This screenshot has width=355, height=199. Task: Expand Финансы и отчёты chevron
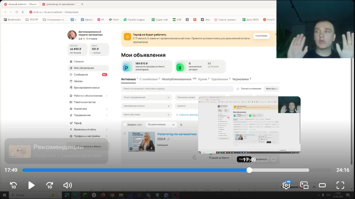tap(107, 129)
